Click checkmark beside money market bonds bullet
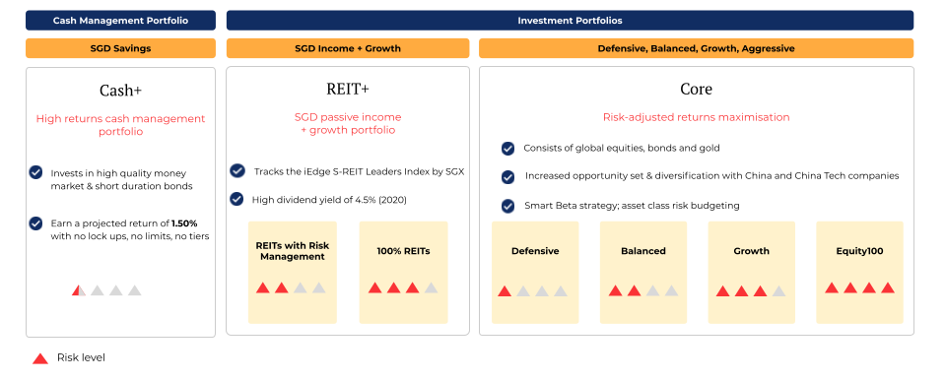Image resolution: width=946 pixels, height=381 pixels. point(36,172)
